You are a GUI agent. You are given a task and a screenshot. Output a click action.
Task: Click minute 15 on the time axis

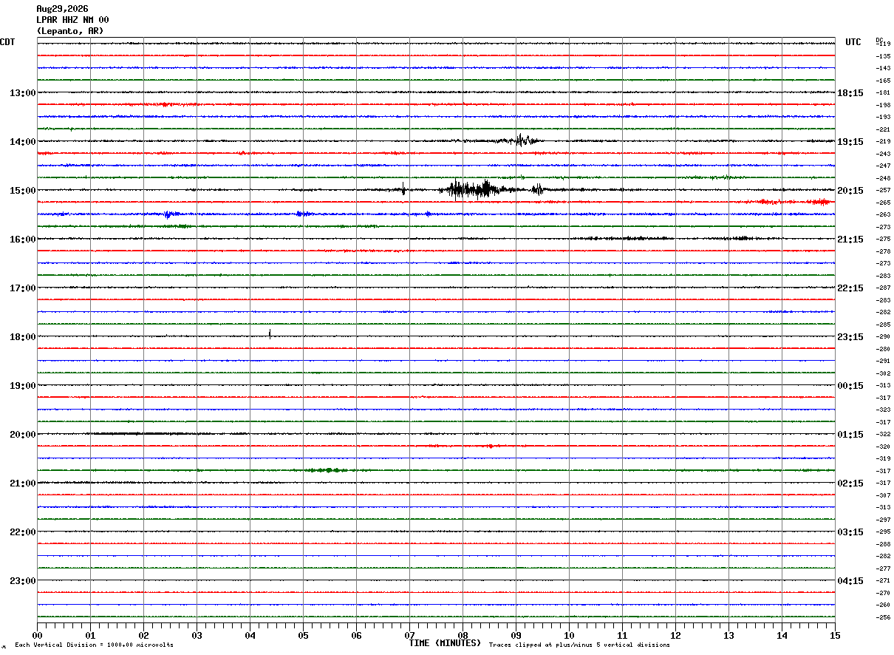tap(835, 635)
